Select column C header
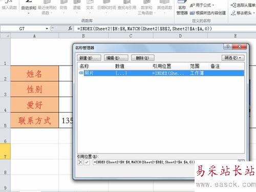The height and width of the screenshot is (192, 256). click(131, 36)
